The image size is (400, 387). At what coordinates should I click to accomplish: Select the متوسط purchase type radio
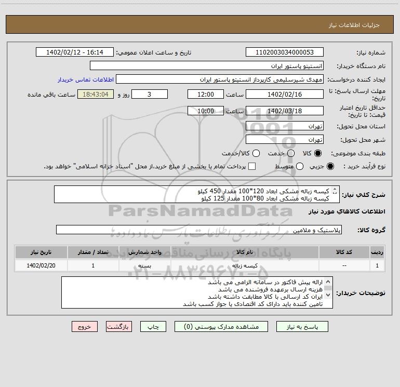point(300,166)
